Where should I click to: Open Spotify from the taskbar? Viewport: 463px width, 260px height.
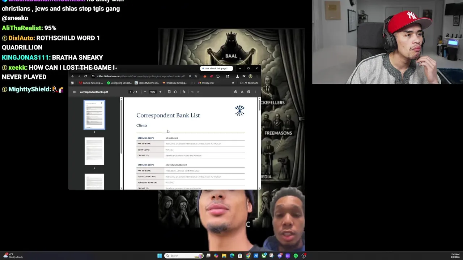click(x=296, y=256)
